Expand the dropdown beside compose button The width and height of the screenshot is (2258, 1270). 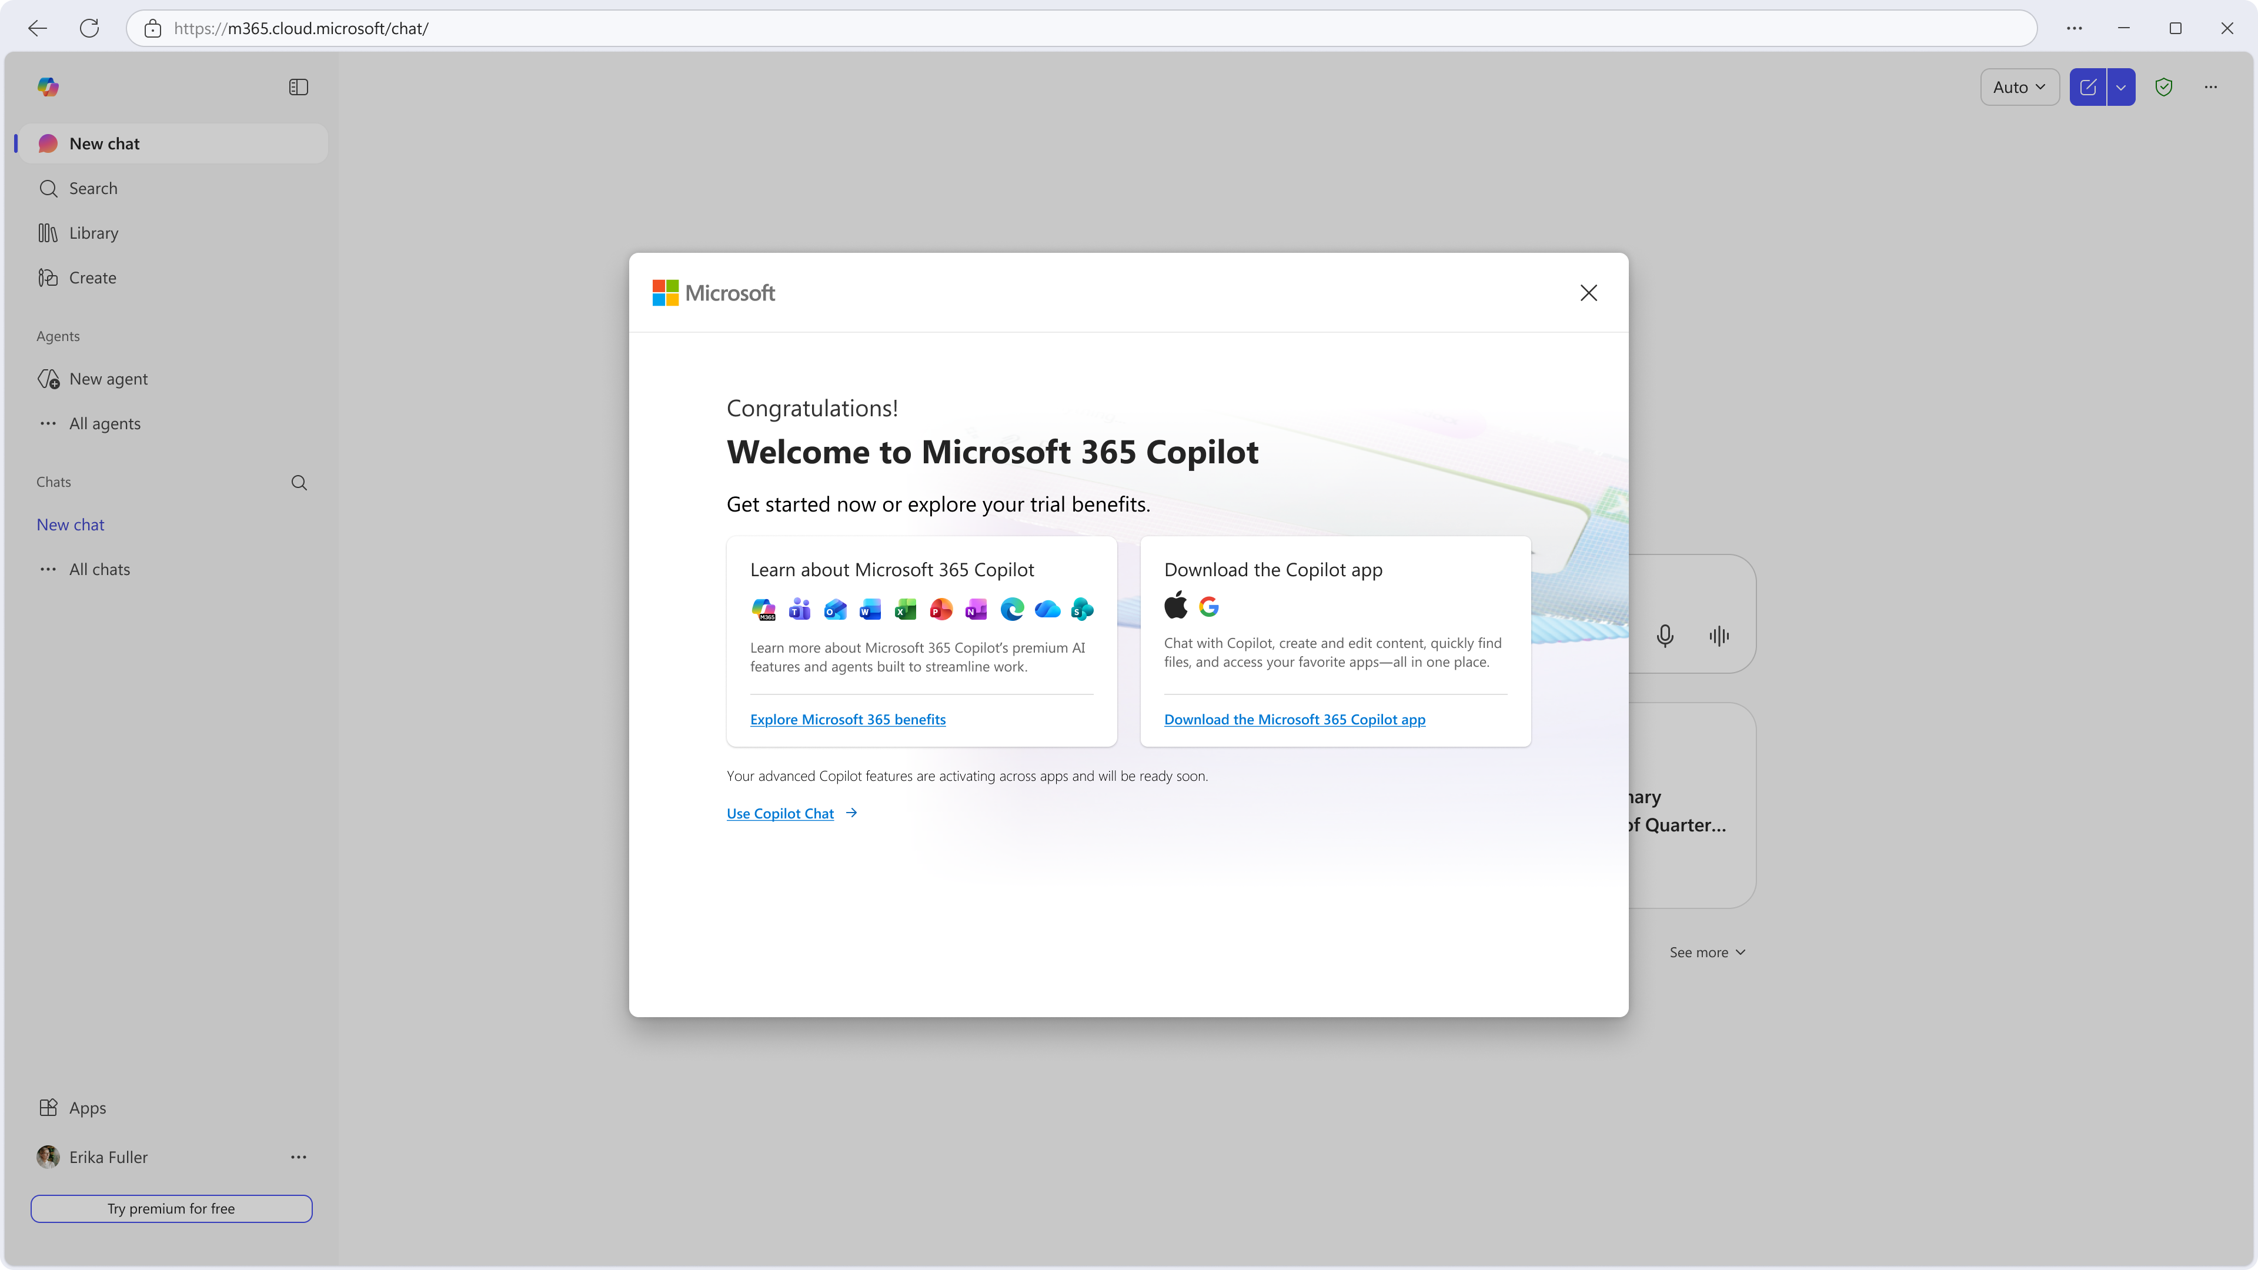(x=2121, y=87)
